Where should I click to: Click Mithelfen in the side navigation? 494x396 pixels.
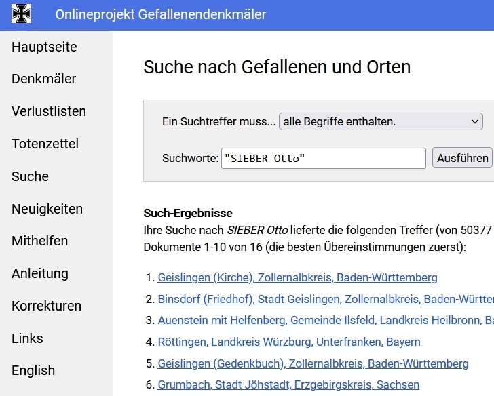tap(39, 241)
